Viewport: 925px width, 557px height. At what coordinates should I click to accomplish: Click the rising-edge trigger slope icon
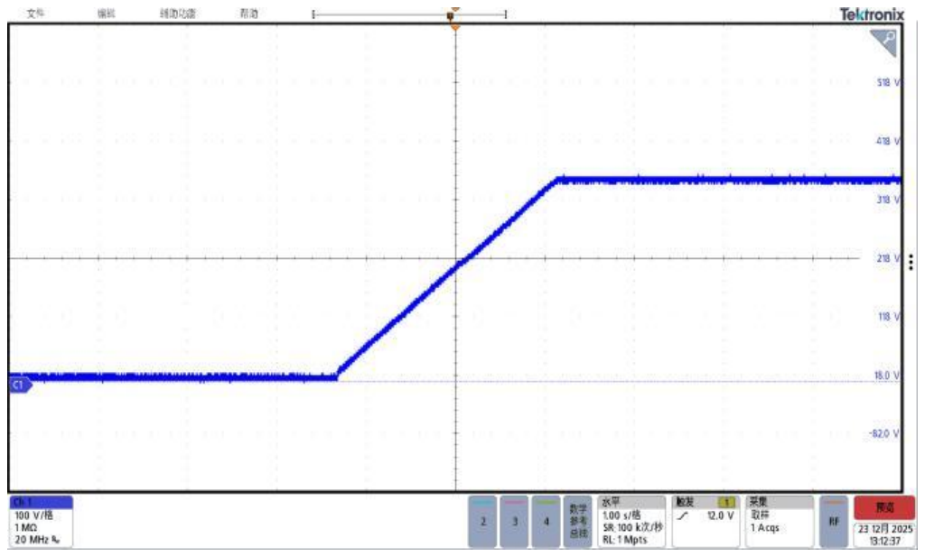683,516
